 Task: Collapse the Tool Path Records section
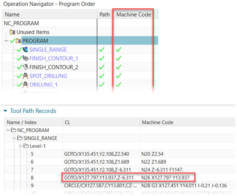(5, 111)
